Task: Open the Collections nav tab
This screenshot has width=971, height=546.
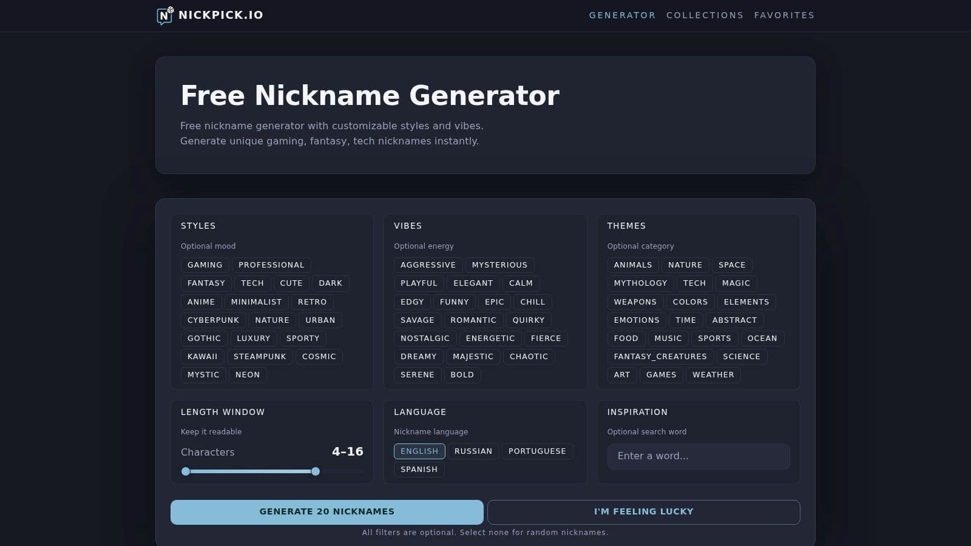Action: point(705,15)
